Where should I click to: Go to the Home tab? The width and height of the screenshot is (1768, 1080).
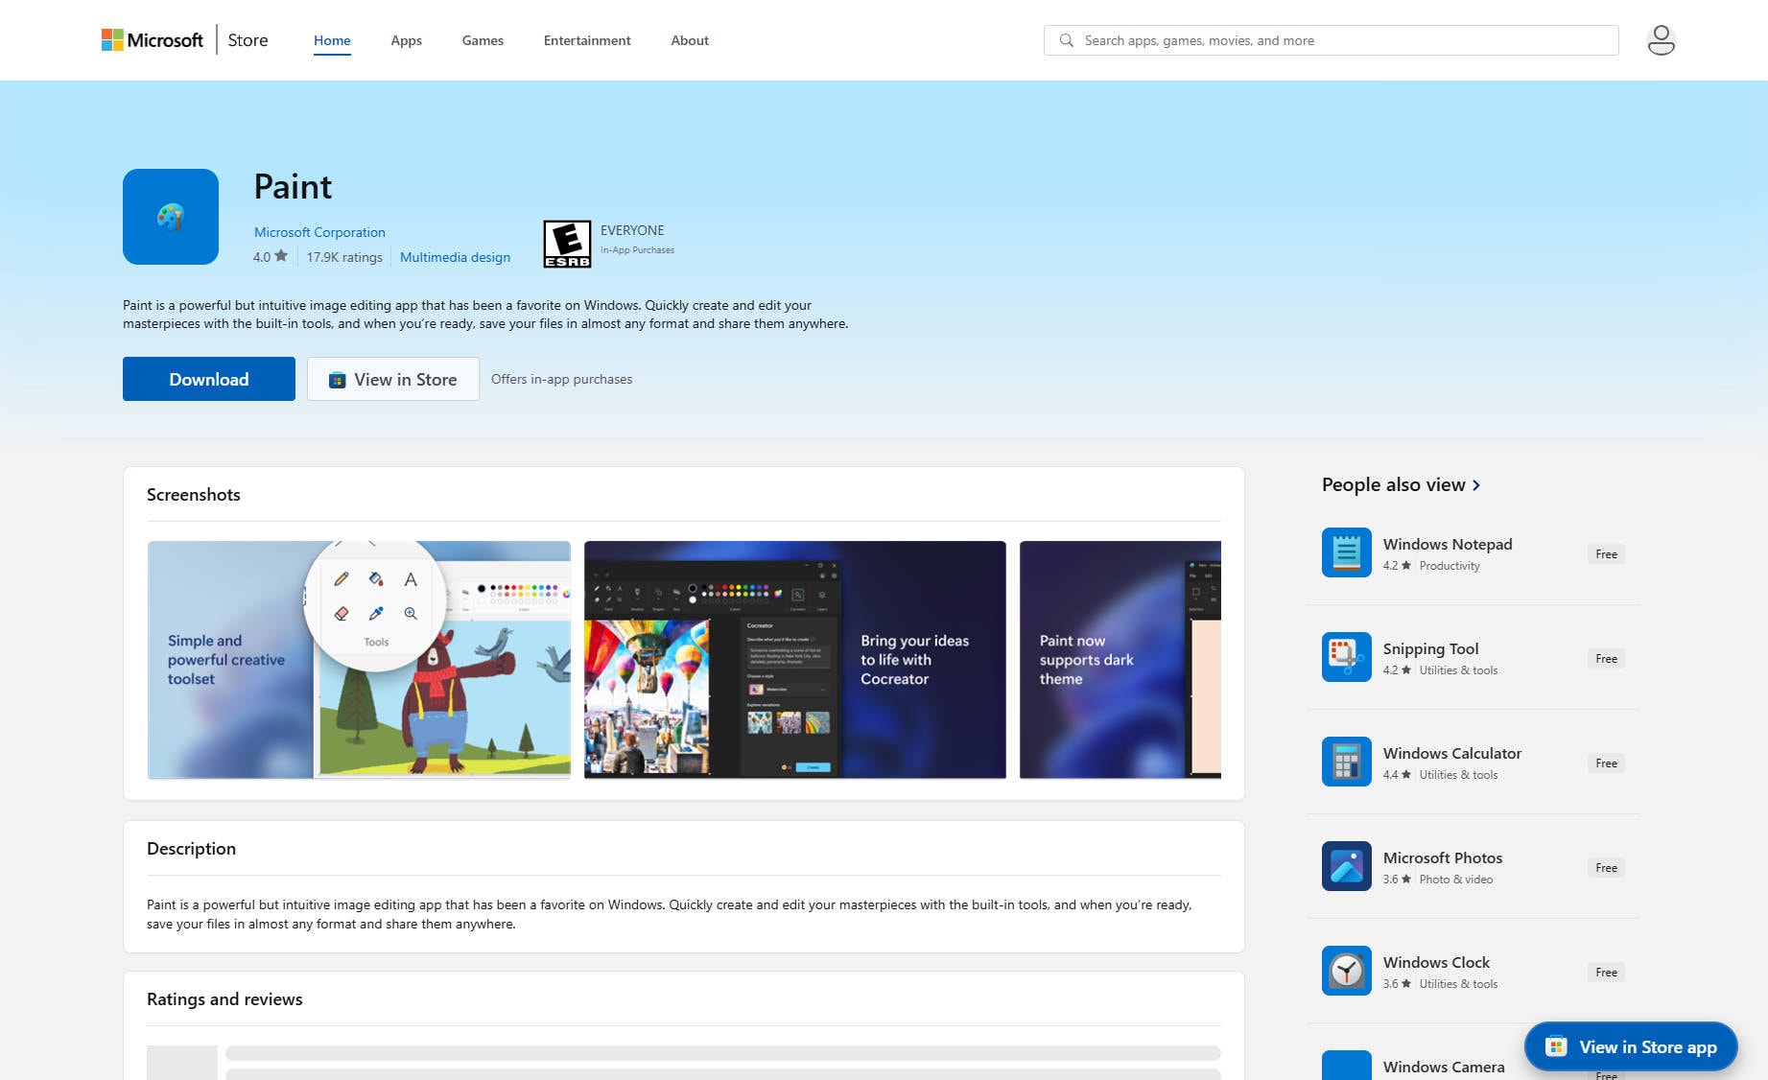click(x=332, y=40)
